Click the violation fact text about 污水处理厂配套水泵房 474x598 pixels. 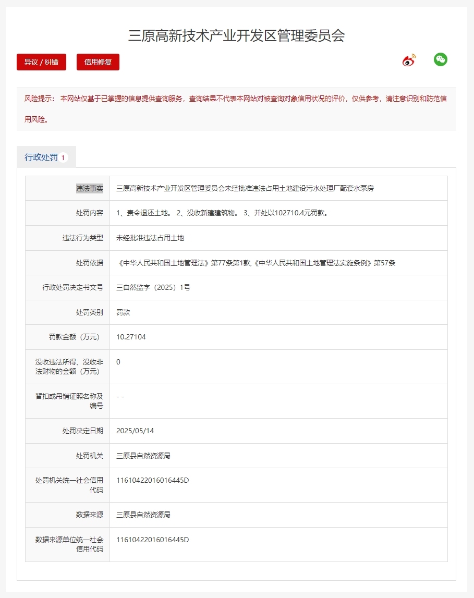point(245,188)
